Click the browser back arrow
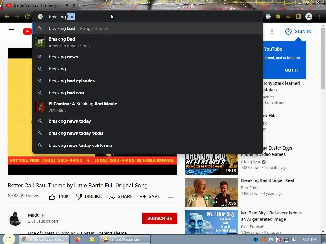The height and width of the screenshot is (244, 326). (x=7, y=17)
